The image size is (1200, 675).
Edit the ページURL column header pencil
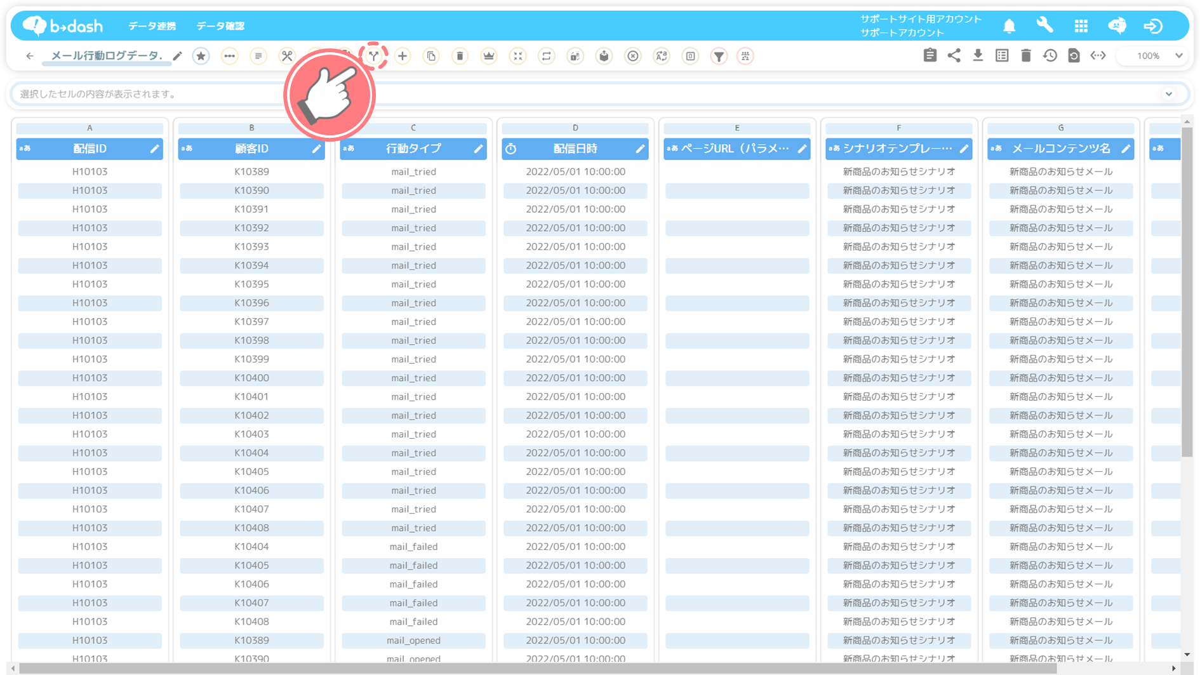pyautogui.click(x=802, y=149)
